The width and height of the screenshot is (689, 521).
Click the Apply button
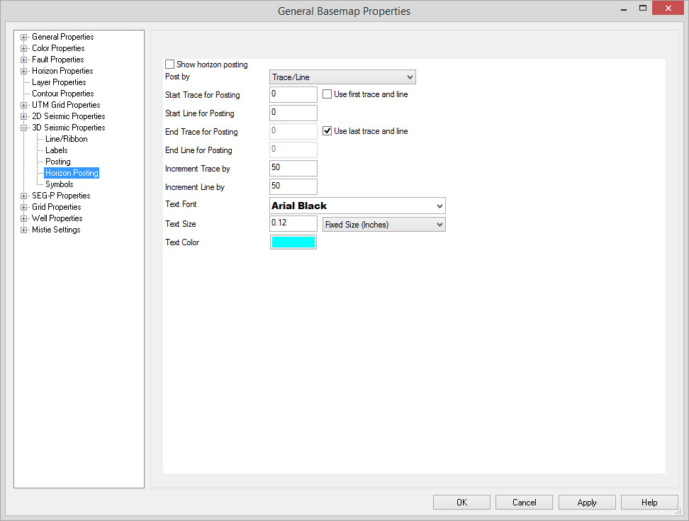click(x=586, y=503)
